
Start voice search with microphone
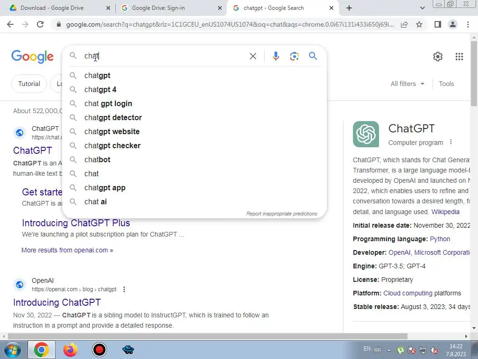[x=276, y=56]
